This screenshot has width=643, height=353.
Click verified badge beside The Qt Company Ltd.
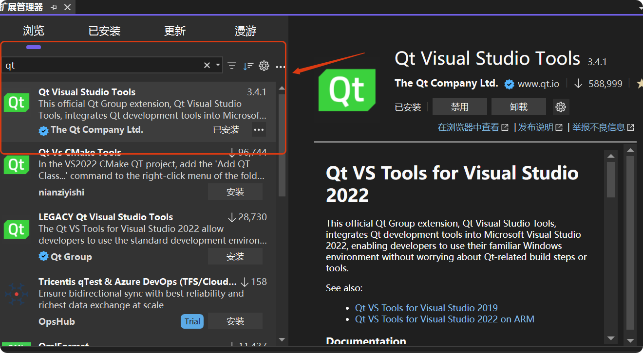[509, 84]
